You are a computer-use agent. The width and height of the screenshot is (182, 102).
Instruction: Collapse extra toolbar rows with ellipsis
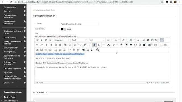pyautogui.click(x=162, y=40)
